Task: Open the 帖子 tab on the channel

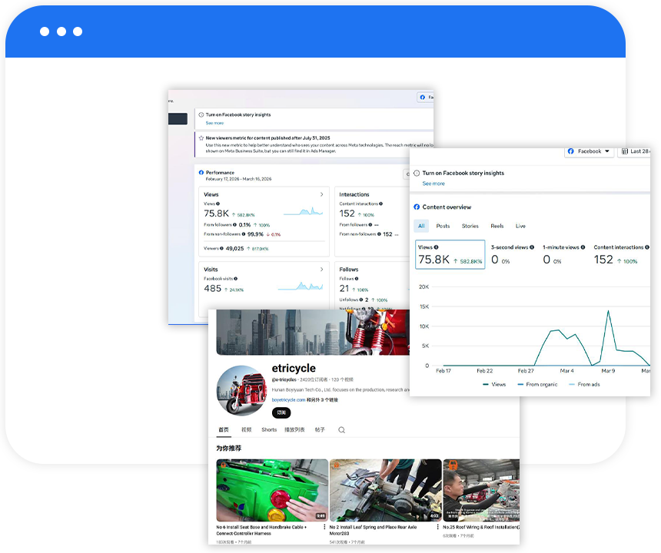Action: coord(320,430)
